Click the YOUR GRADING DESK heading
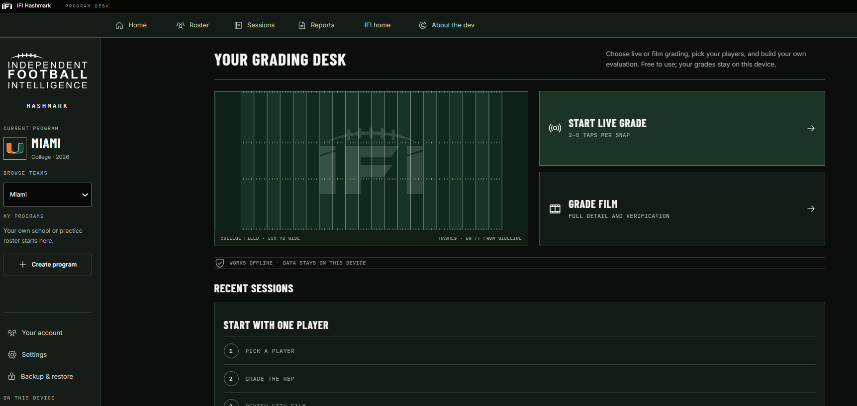 tap(280, 60)
